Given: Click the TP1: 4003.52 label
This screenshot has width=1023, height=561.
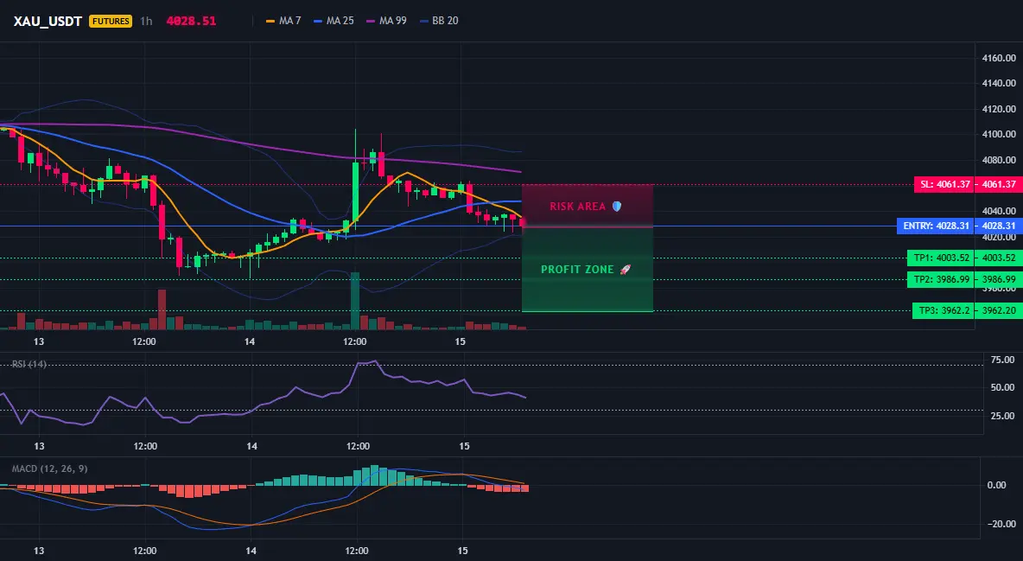Looking at the screenshot, I should (x=941, y=258).
